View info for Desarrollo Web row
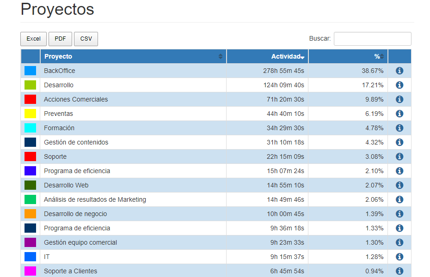Screen dimensions: 430x277 point(399,185)
